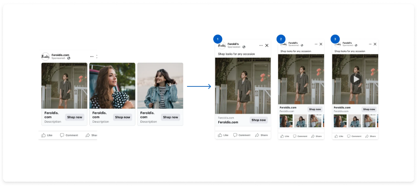Click Shop now under the polka dot carousel card

point(123,117)
